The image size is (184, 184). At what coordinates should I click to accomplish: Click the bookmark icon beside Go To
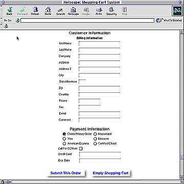click(17, 20)
